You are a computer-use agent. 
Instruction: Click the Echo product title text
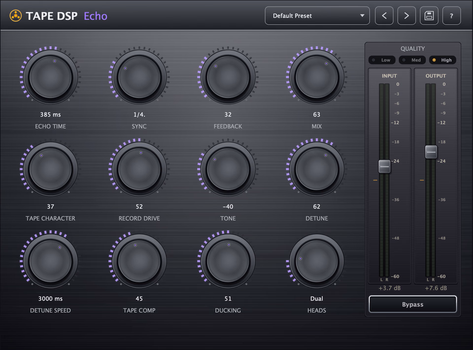point(95,16)
